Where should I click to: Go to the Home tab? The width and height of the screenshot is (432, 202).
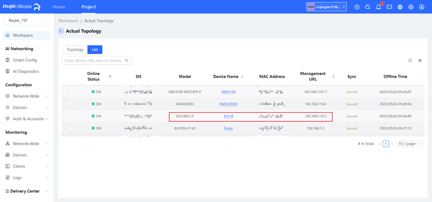[59, 7]
